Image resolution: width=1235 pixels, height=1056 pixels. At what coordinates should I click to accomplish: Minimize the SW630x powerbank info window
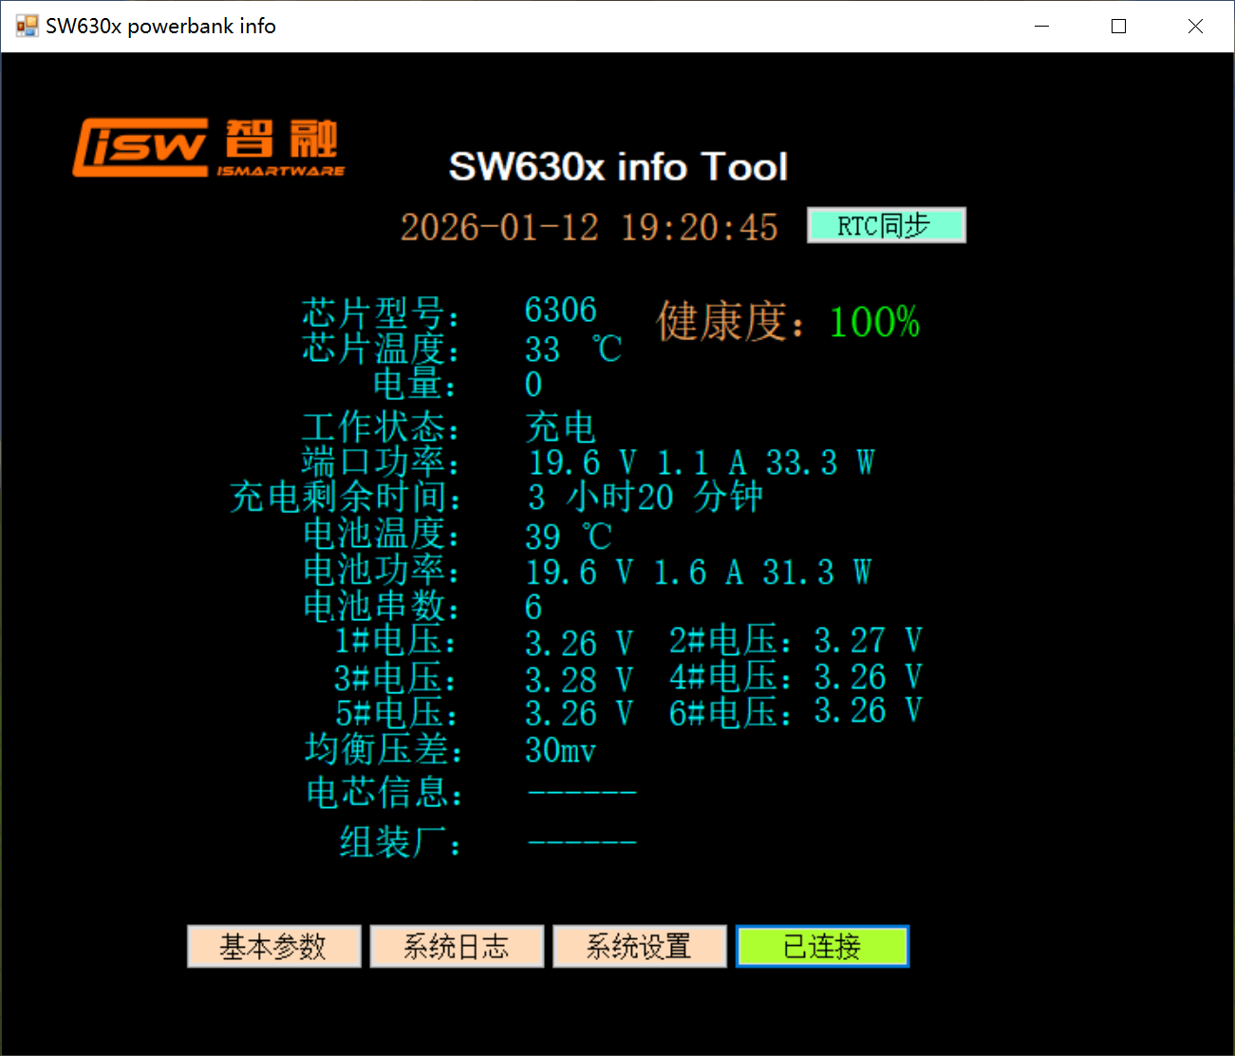coord(1041,26)
